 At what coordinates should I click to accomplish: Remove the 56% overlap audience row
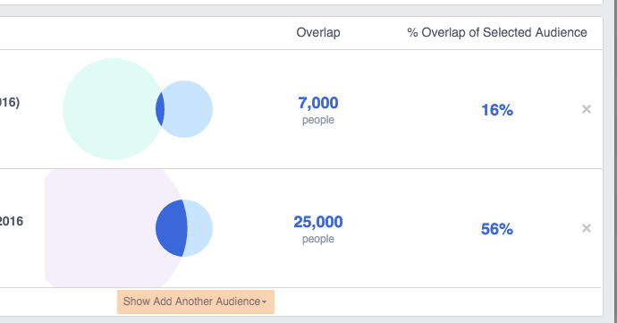[587, 228]
